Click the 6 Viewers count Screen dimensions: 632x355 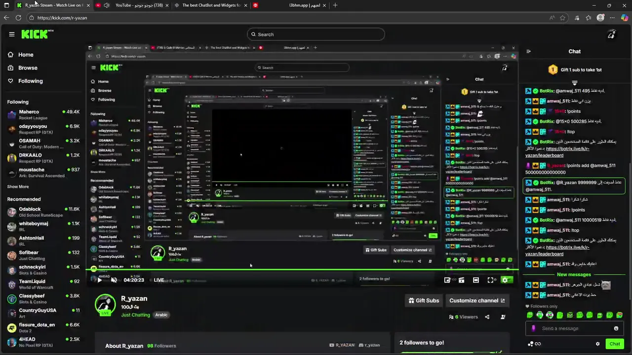tap(463, 317)
